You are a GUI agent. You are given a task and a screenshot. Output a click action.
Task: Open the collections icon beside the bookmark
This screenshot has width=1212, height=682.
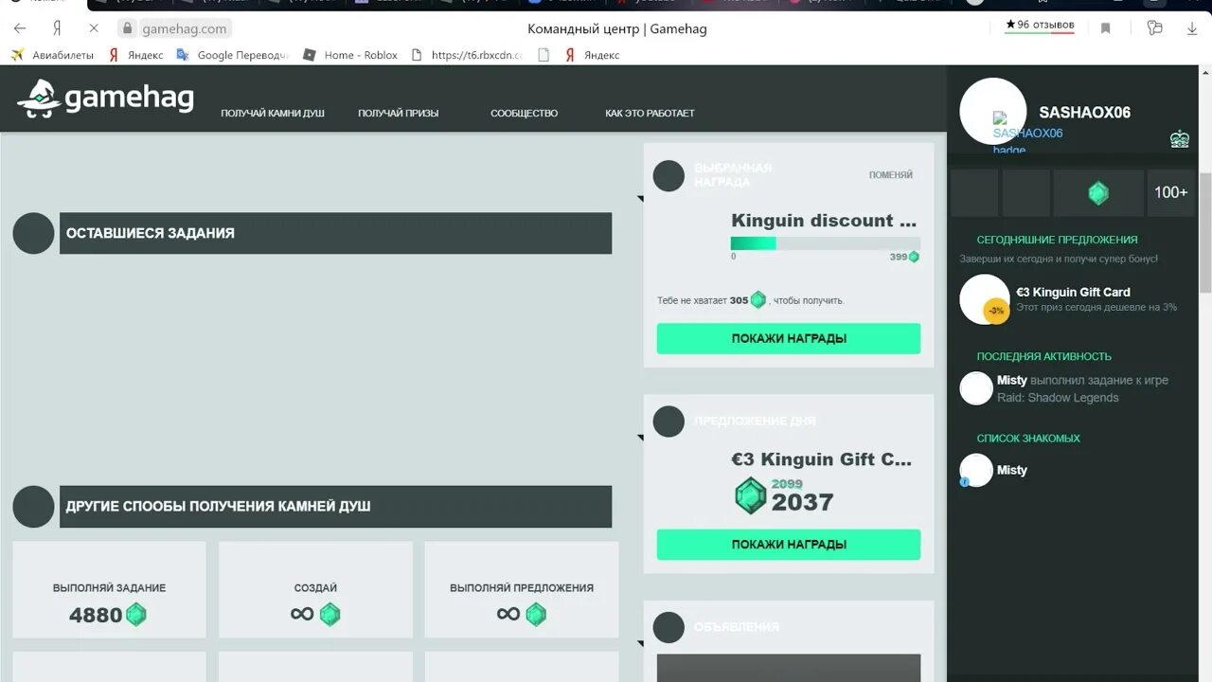[1154, 28]
